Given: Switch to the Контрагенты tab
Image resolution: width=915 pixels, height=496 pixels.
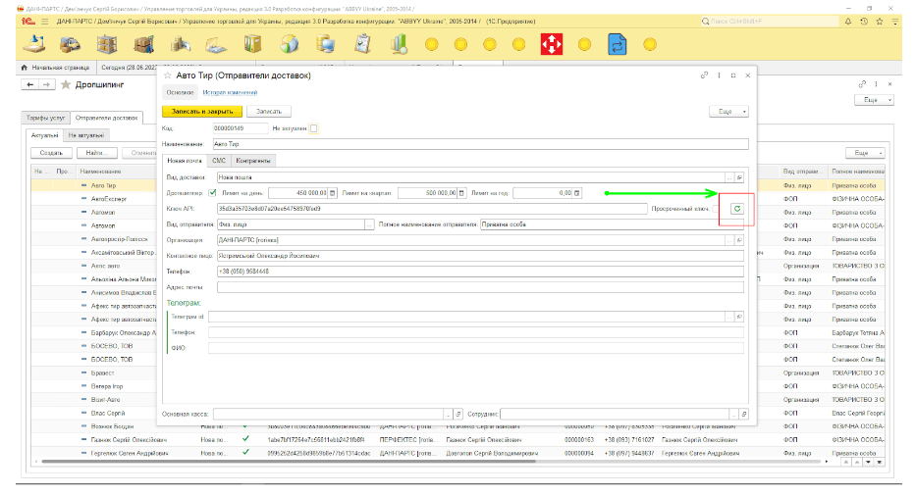Looking at the screenshot, I should (x=253, y=160).
